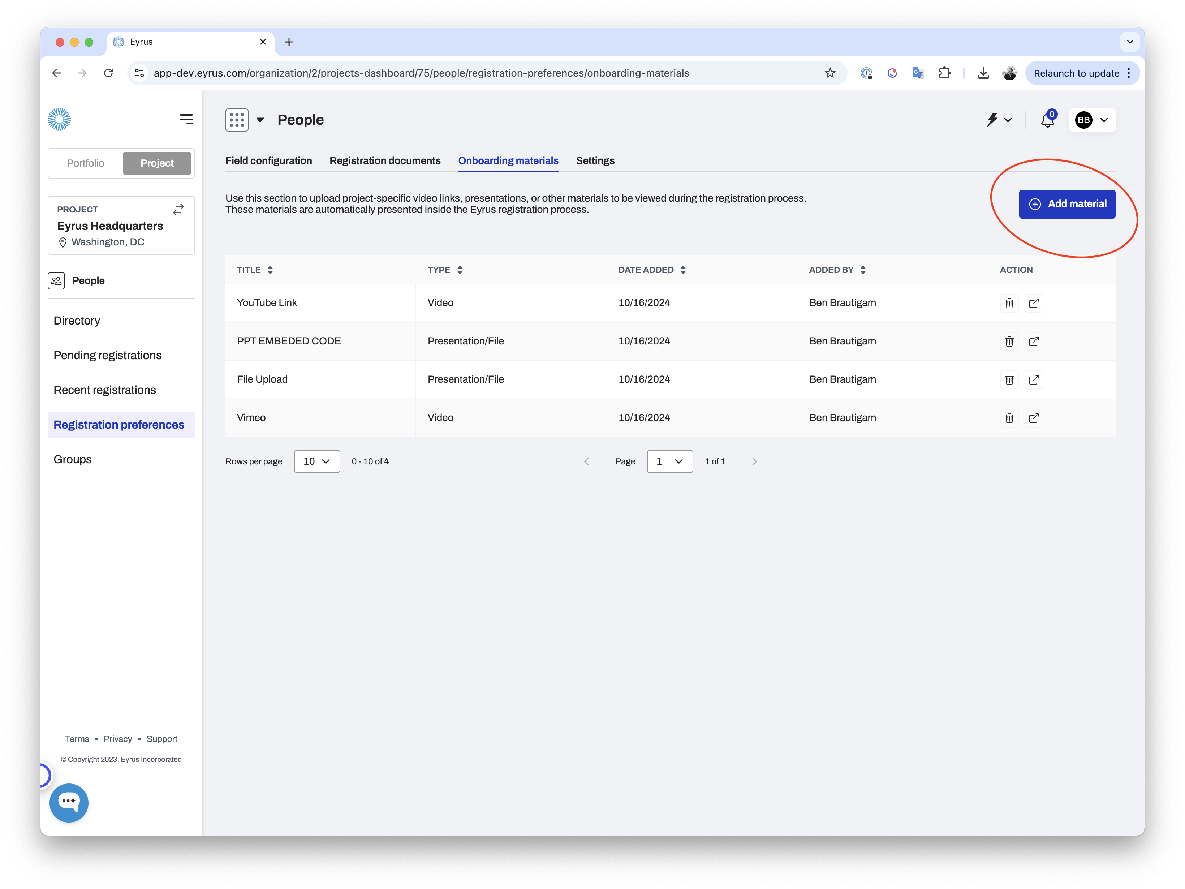1185x889 pixels.
Task: Open the YouTube Link material externally
Action: pos(1033,303)
